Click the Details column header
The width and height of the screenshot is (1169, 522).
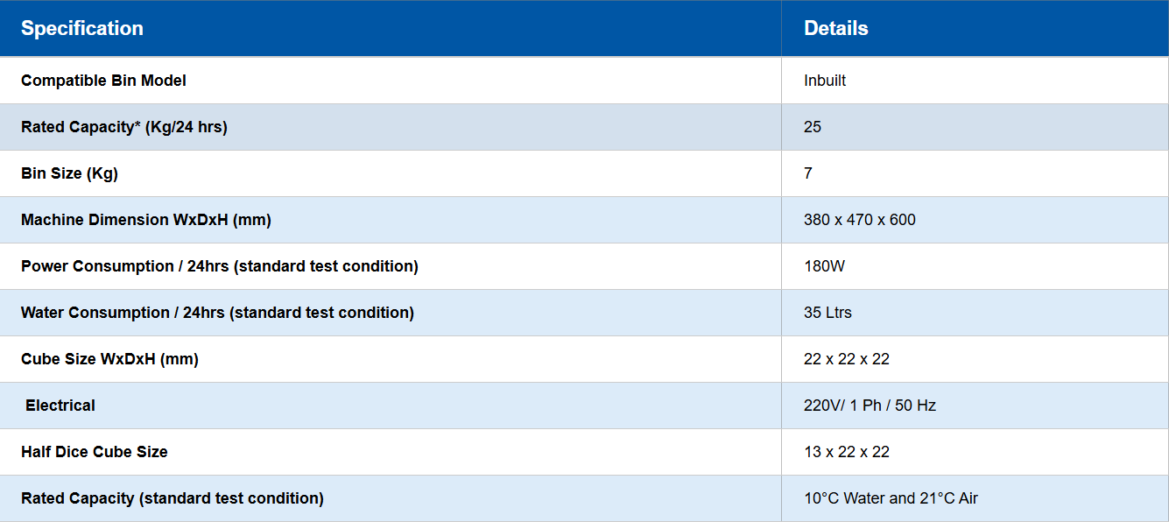coord(835,28)
